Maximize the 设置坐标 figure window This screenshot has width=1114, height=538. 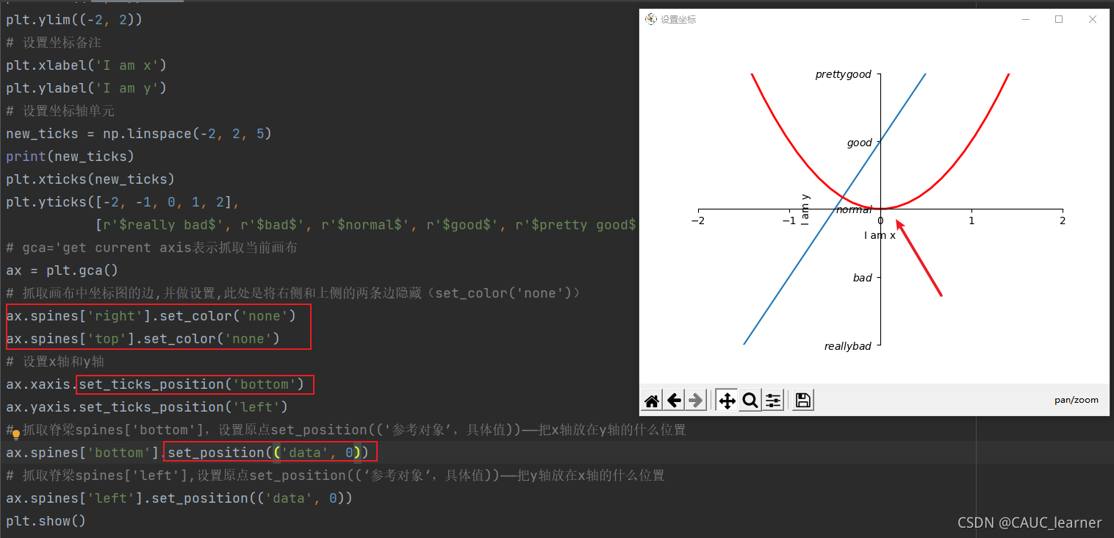pyautogui.click(x=1059, y=20)
